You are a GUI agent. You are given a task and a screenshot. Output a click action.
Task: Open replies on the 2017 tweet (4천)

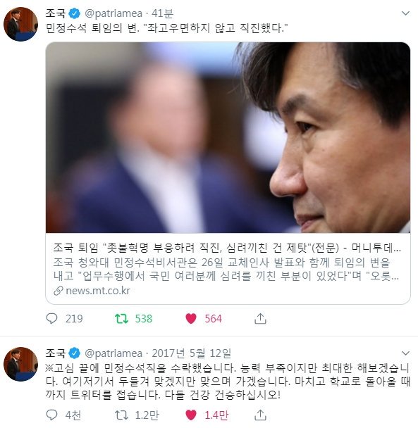pyautogui.click(x=63, y=415)
